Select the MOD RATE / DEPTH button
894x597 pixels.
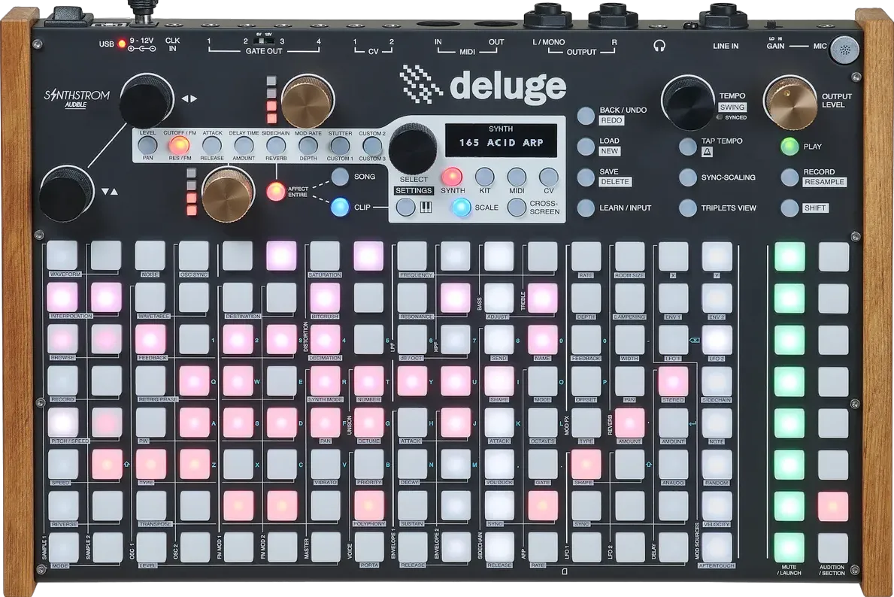pos(308,145)
